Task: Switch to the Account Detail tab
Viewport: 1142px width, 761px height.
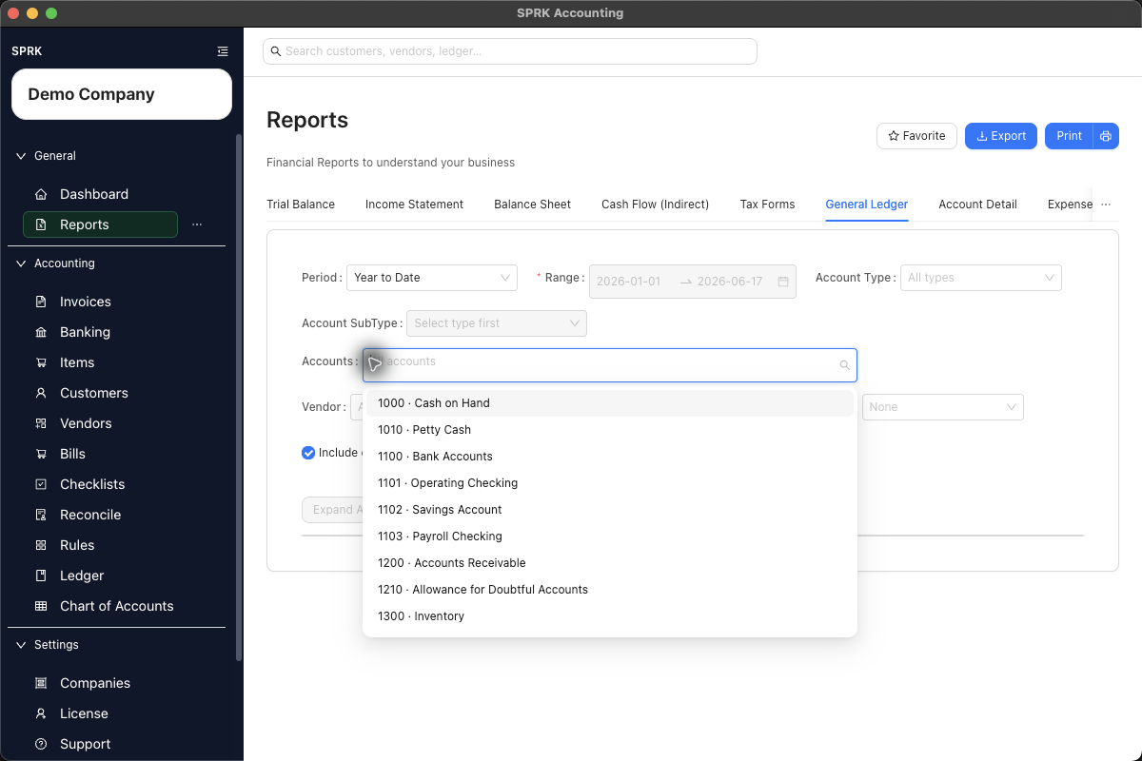Action: [977, 205]
